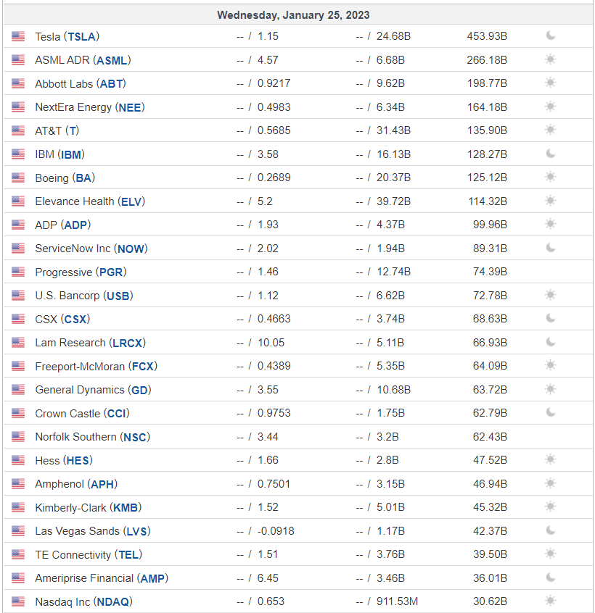The height and width of the screenshot is (613, 595).
Task: Click the sun icon in Nasdaq Inc row
Action: click(550, 601)
